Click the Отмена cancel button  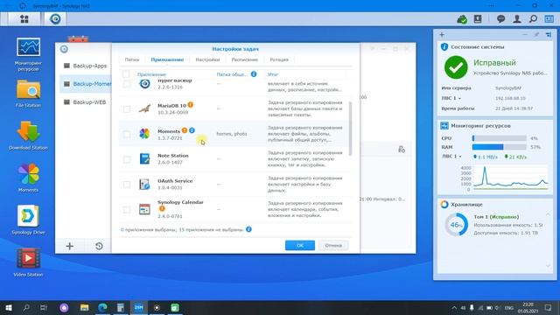[333, 245]
